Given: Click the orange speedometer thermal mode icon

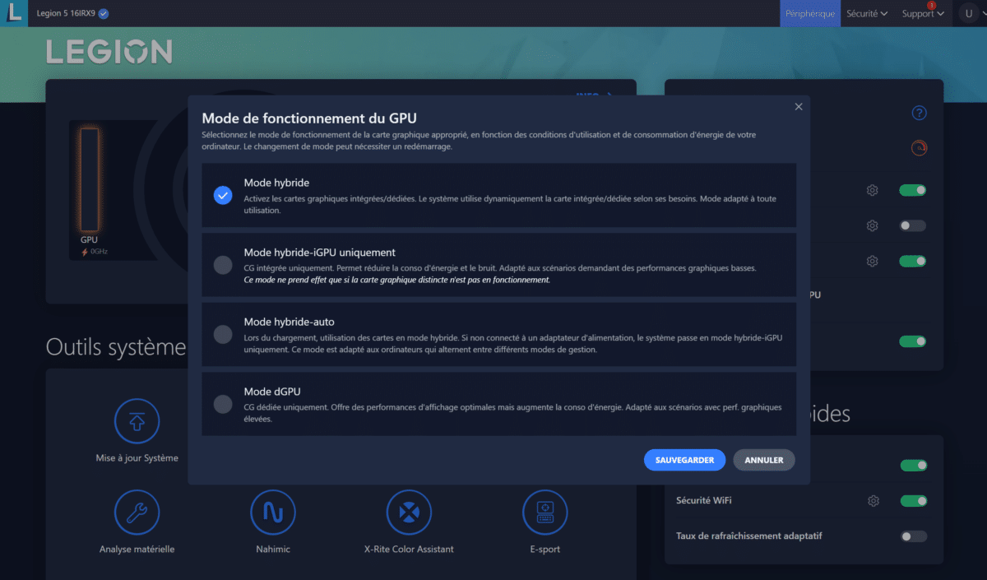Looking at the screenshot, I should 919,148.
